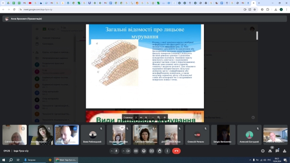Open the tab search dropdown in Chrome

3,3
